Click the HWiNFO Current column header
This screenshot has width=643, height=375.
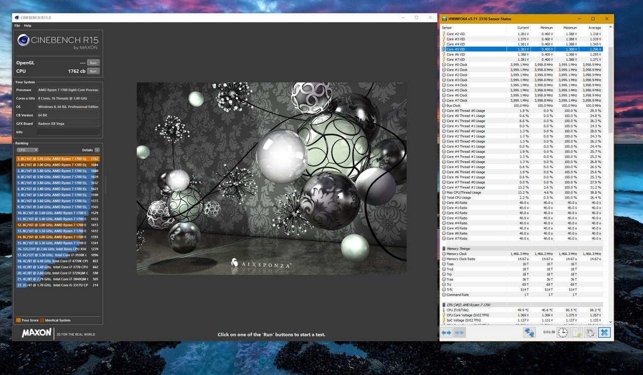[x=519, y=28]
